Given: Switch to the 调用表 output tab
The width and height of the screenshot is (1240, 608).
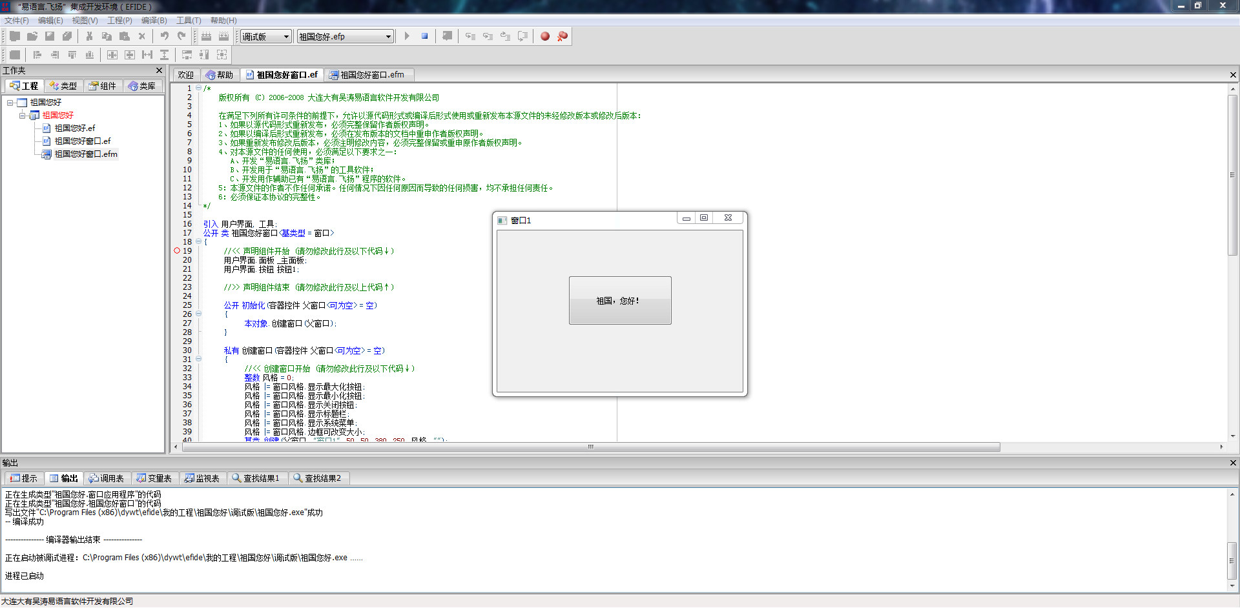Looking at the screenshot, I should (x=107, y=478).
